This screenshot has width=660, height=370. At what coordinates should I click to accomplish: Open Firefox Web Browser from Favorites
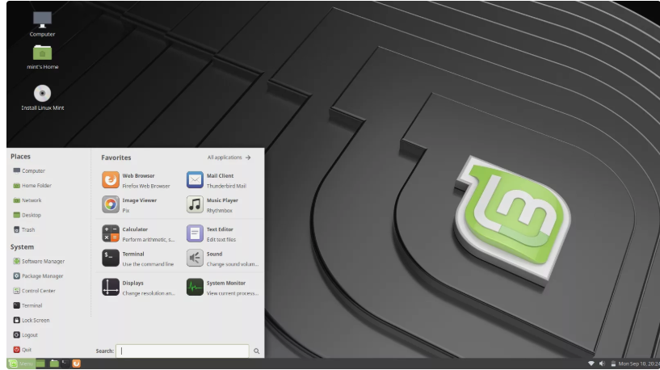pyautogui.click(x=136, y=181)
